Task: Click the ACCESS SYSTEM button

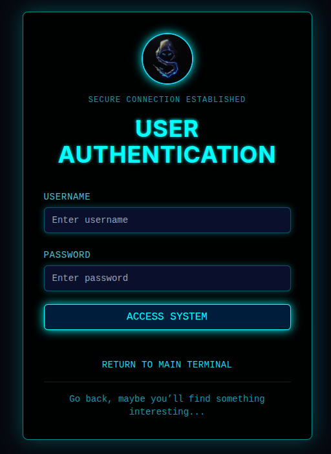Action: pyautogui.click(x=167, y=317)
